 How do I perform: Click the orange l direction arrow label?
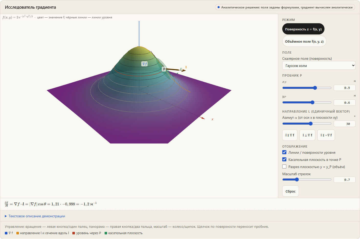186,67
